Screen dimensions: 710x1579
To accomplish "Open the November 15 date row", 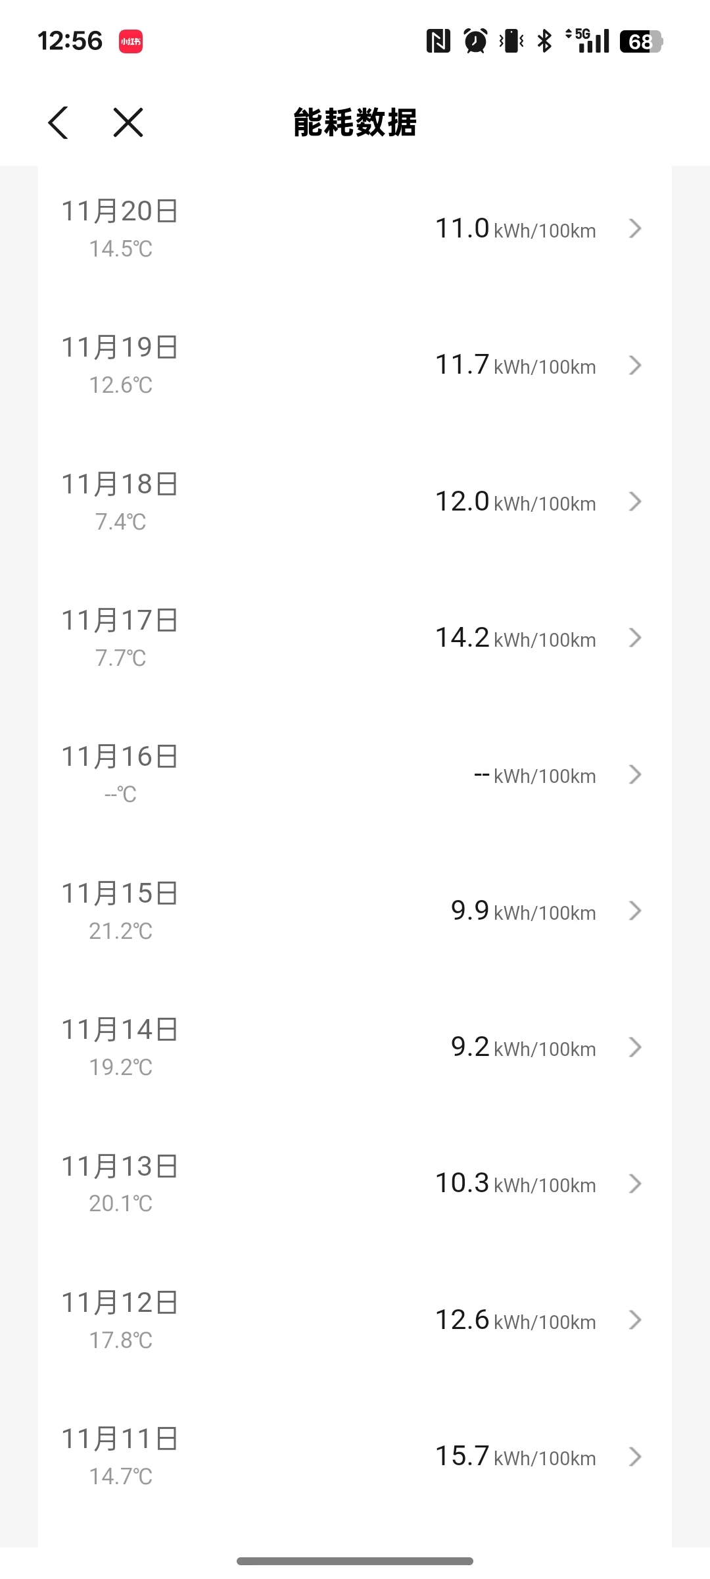I will (x=120, y=894).
